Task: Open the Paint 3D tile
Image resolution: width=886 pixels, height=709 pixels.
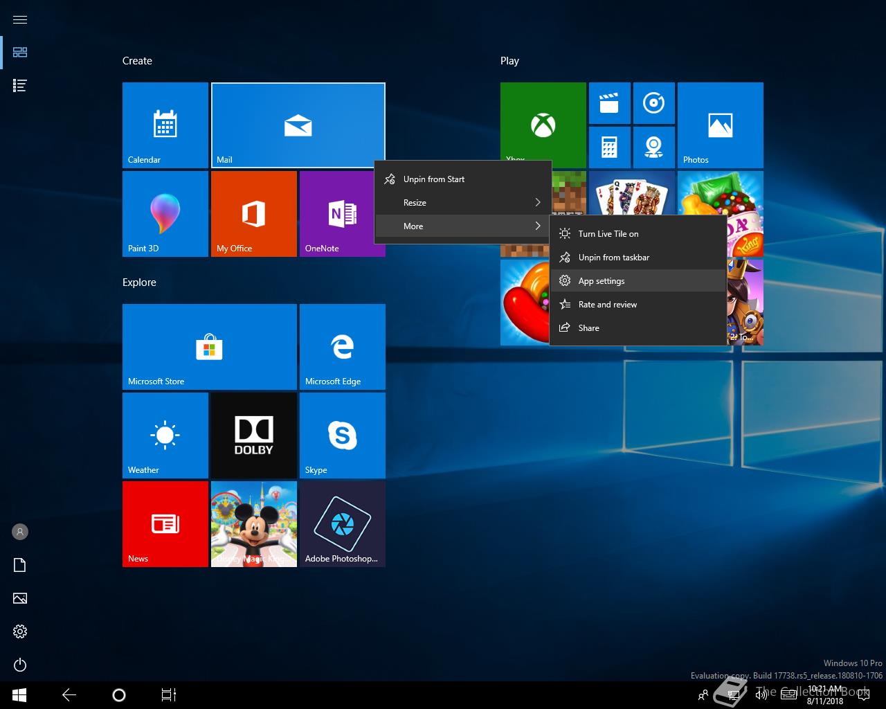Action: [165, 214]
